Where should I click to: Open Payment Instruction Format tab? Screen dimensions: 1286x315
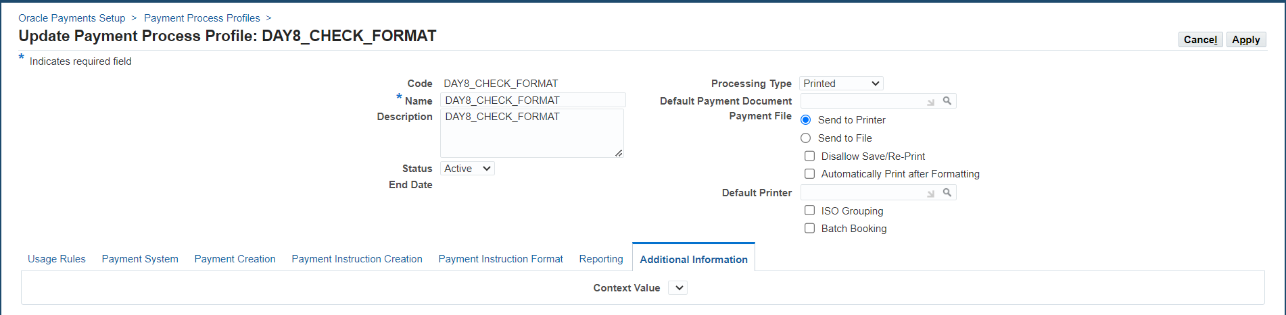pyautogui.click(x=500, y=259)
